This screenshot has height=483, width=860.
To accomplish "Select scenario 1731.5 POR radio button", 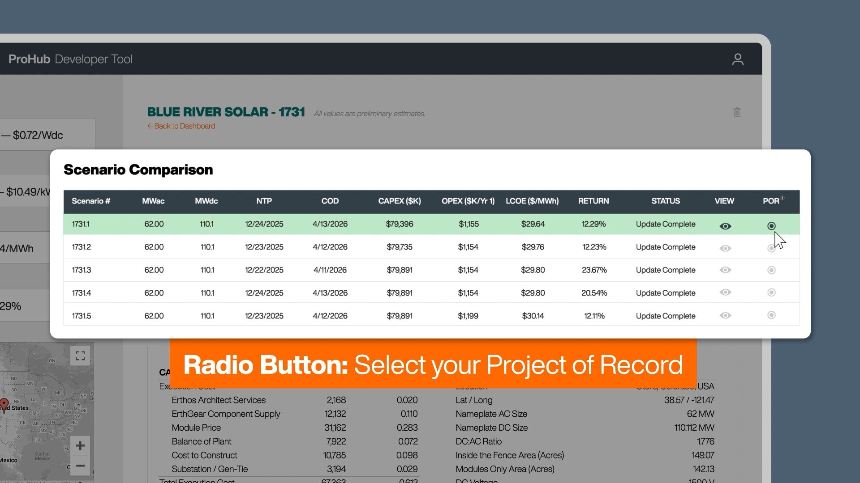I will tap(771, 315).
